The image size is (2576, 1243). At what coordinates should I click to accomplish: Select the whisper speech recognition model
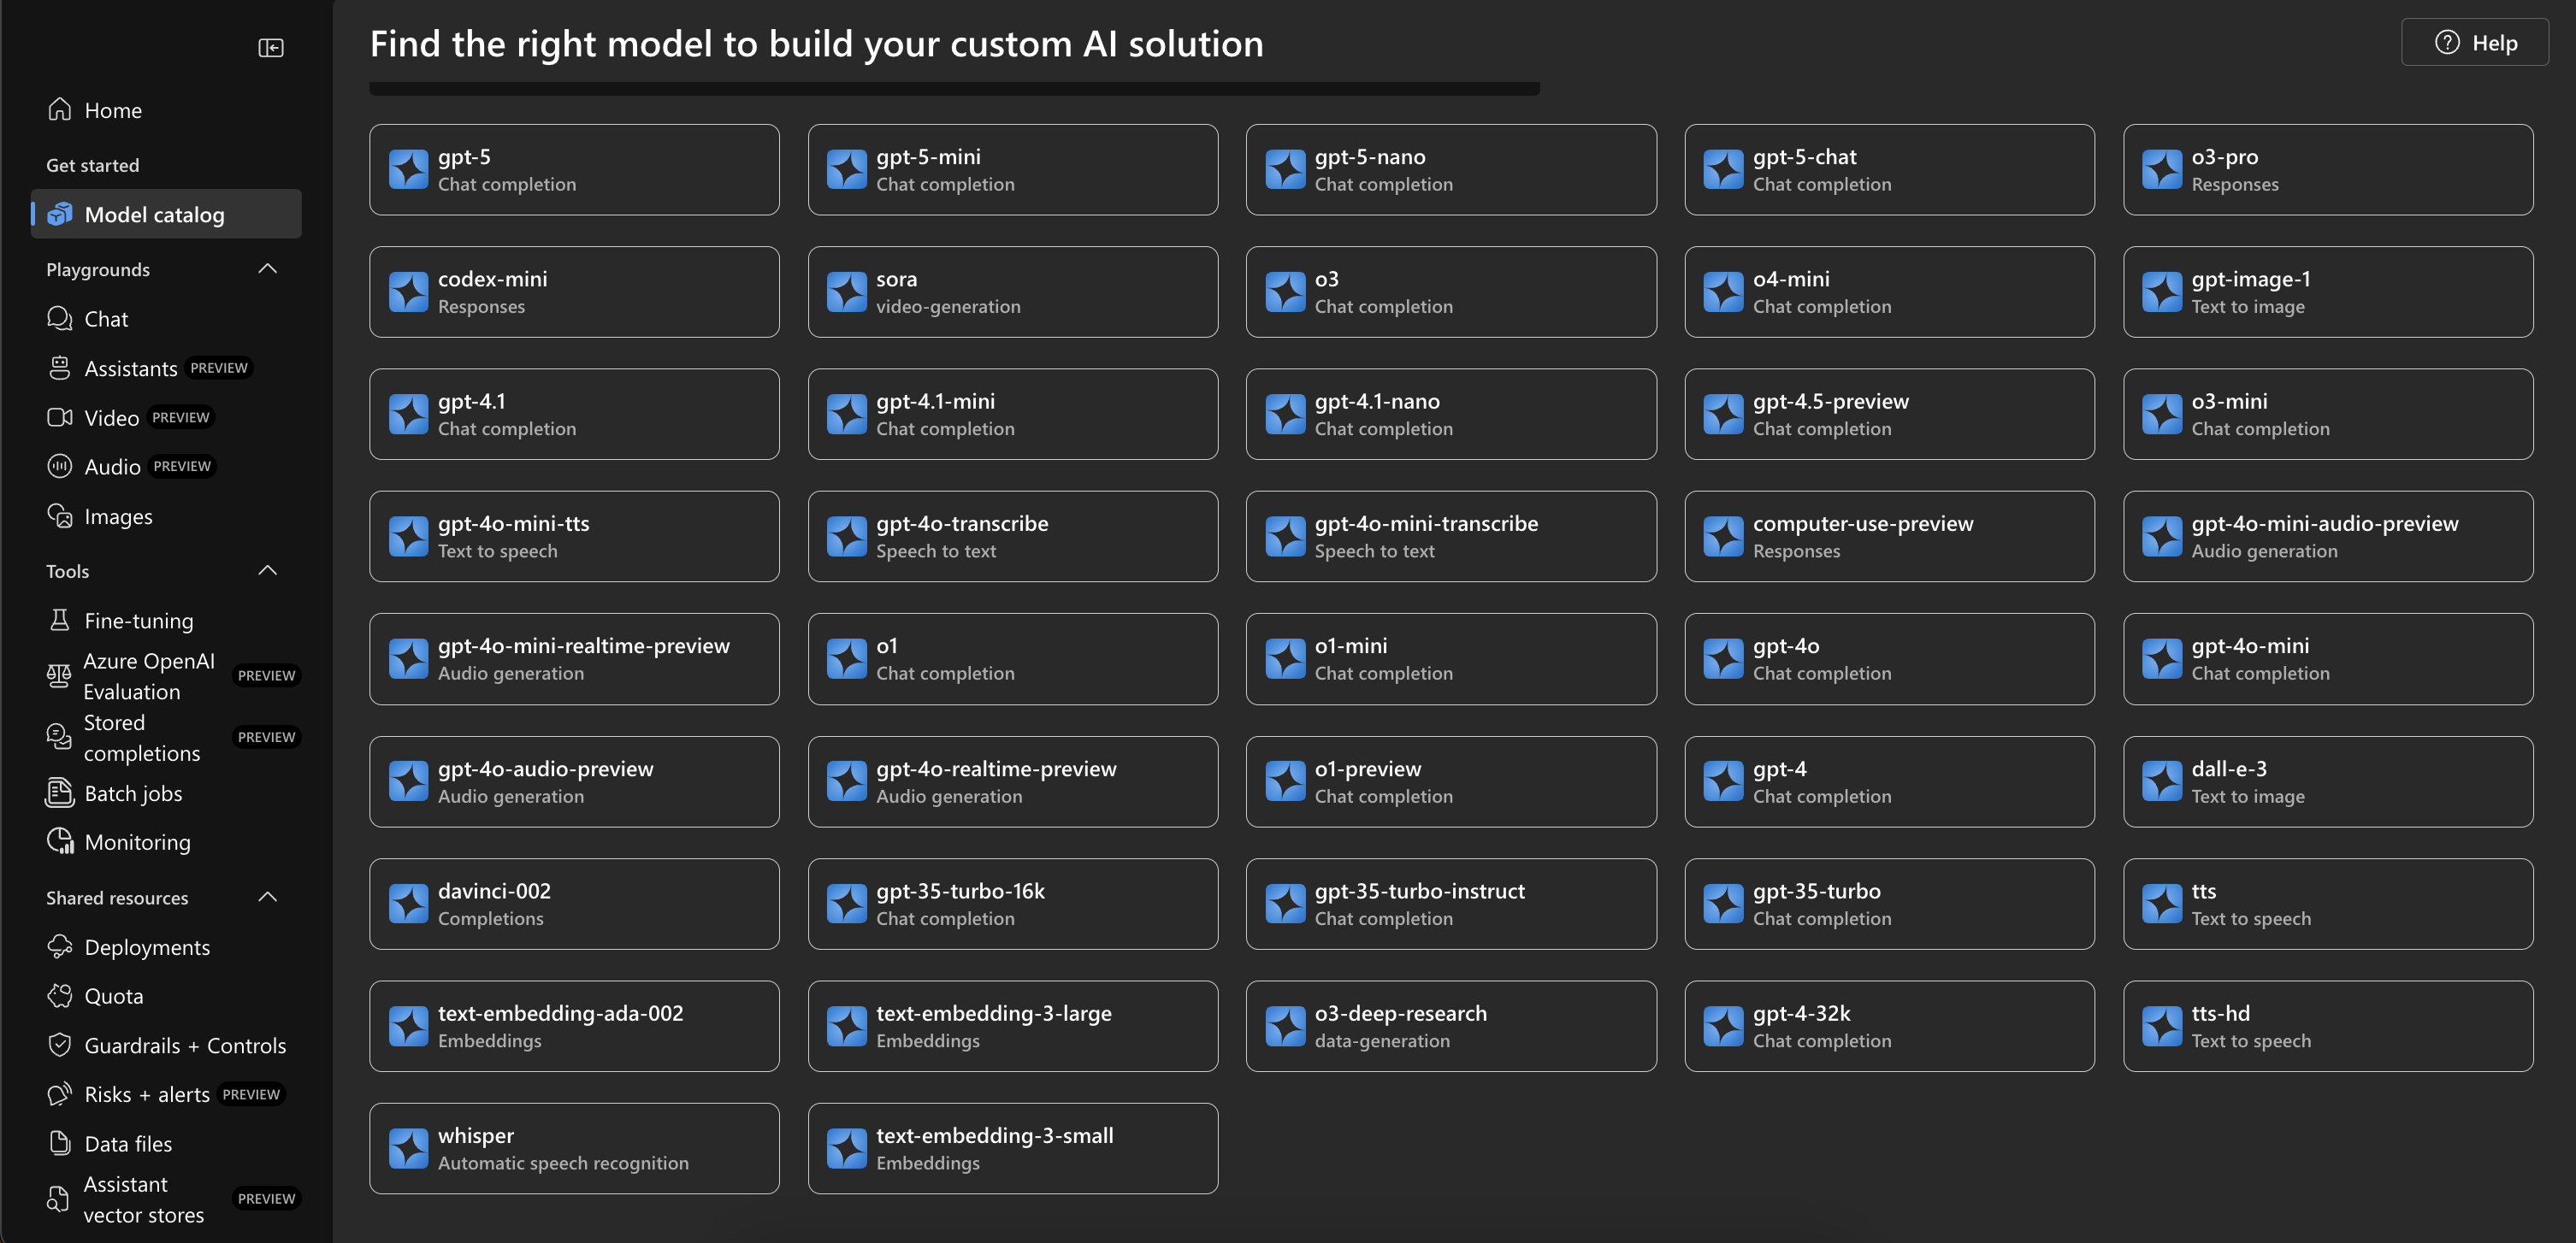tap(574, 1148)
